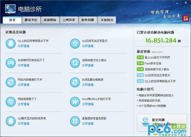Screen dimensions: 191x137
Task: Click the 新增 tag beside Flash版本过低
Action: [x=140, y=63]
